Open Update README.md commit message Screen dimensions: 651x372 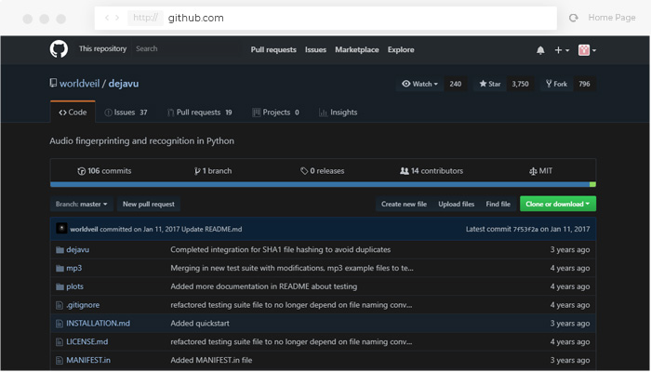212,229
